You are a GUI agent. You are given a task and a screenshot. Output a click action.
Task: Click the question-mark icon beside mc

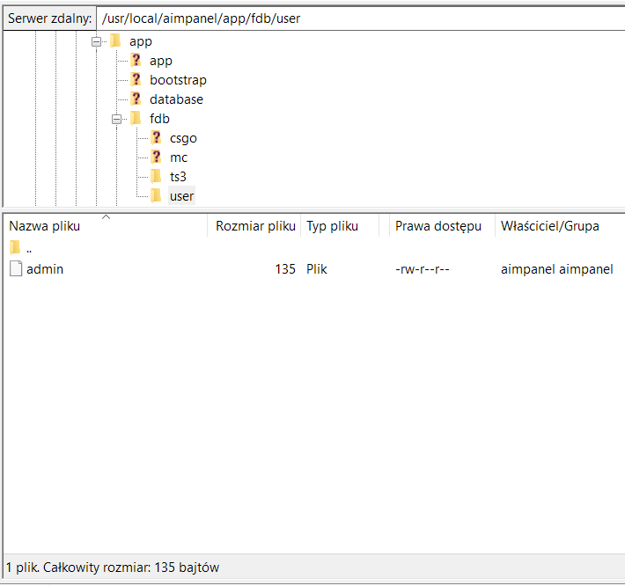[156, 157]
